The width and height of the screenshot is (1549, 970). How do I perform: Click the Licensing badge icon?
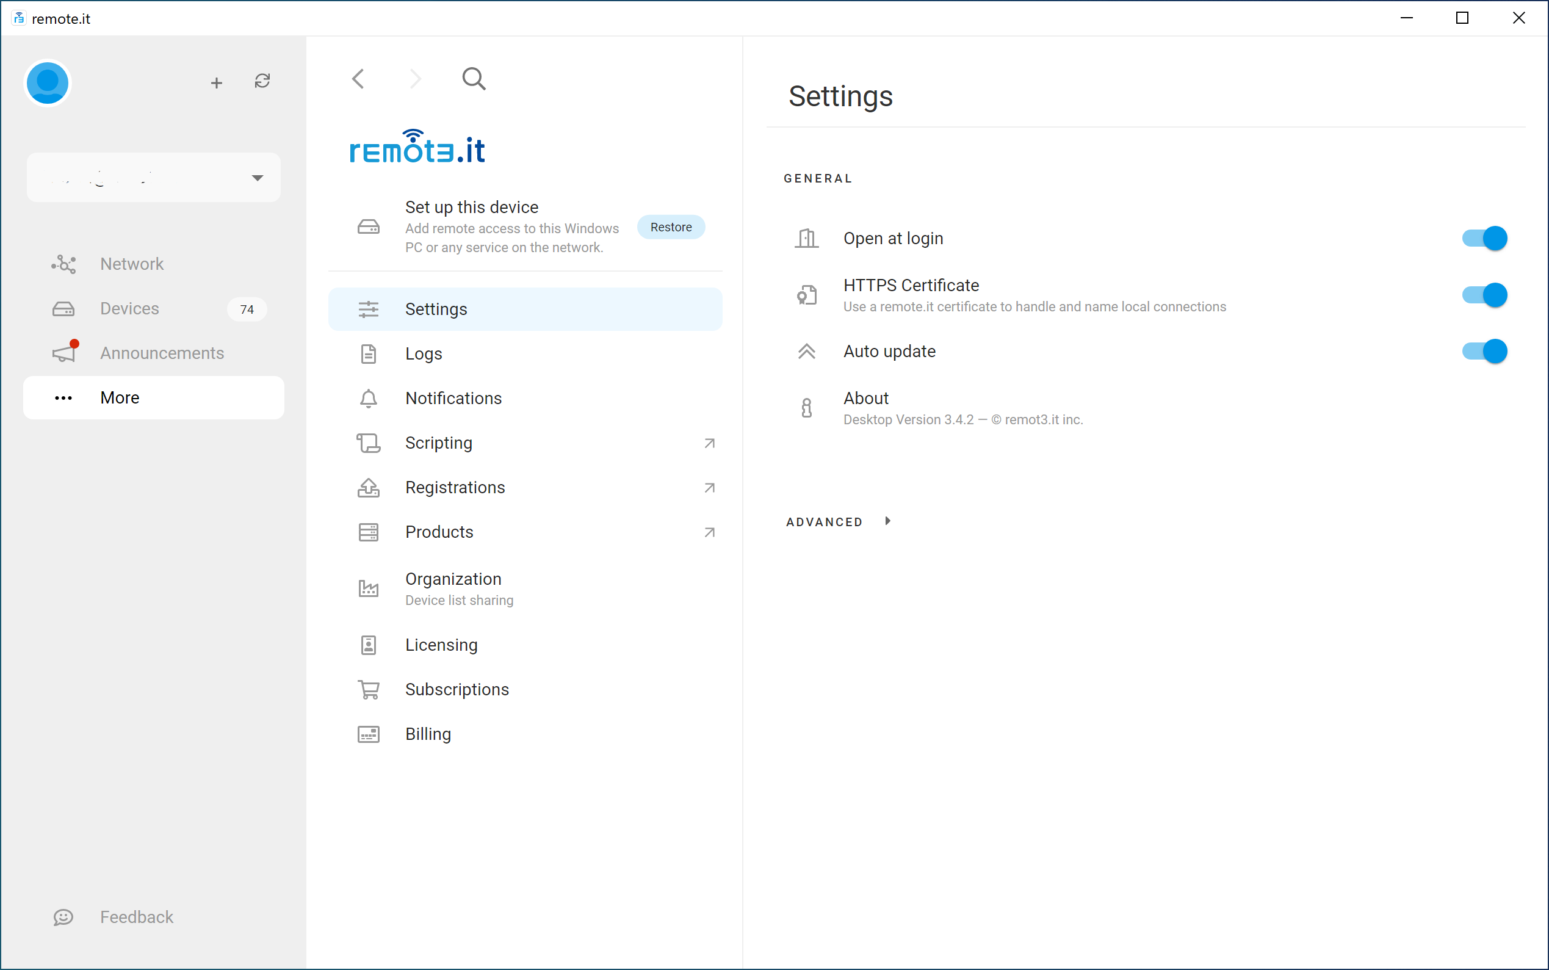click(368, 645)
